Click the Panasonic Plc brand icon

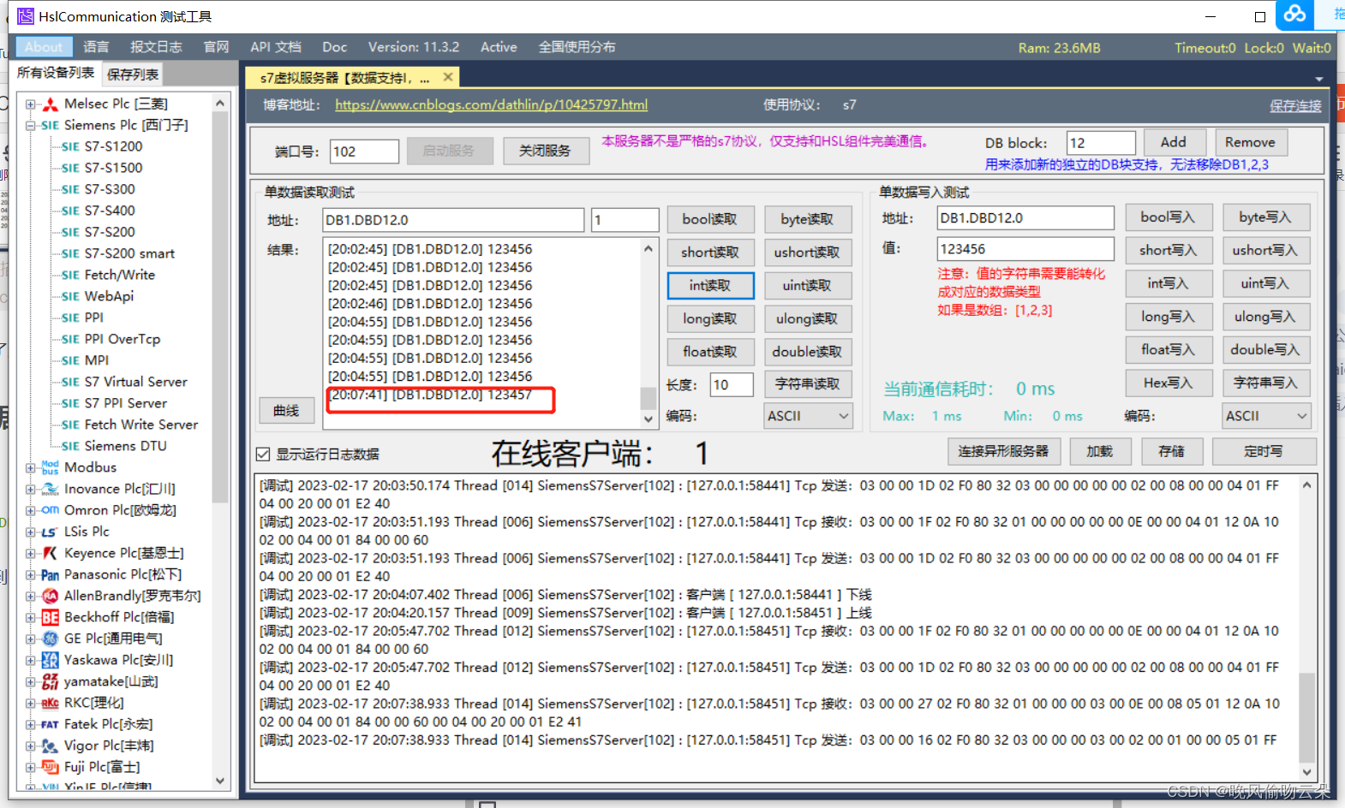click(x=51, y=575)
